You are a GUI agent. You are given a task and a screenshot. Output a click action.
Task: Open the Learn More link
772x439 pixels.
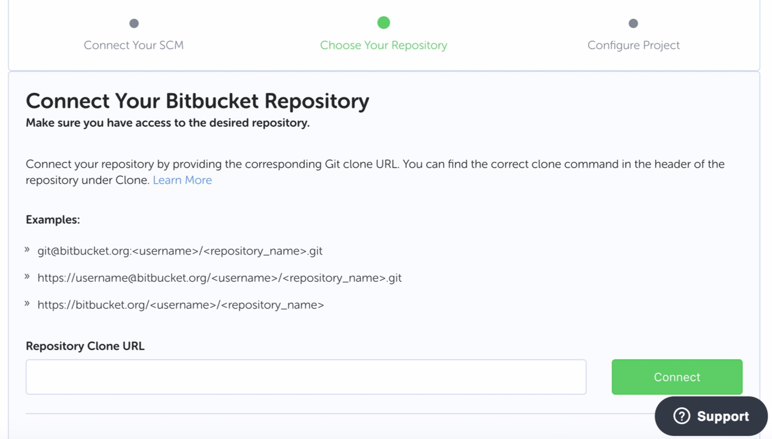pyautogui.click(x=182, y=180)
